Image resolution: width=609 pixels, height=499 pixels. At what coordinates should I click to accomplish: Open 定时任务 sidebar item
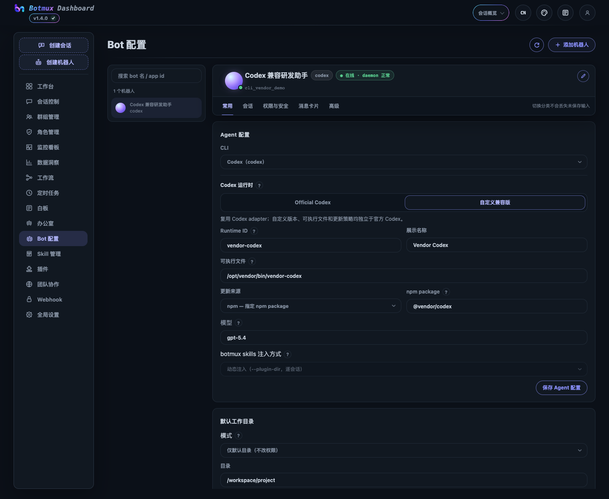coord(53,193)
